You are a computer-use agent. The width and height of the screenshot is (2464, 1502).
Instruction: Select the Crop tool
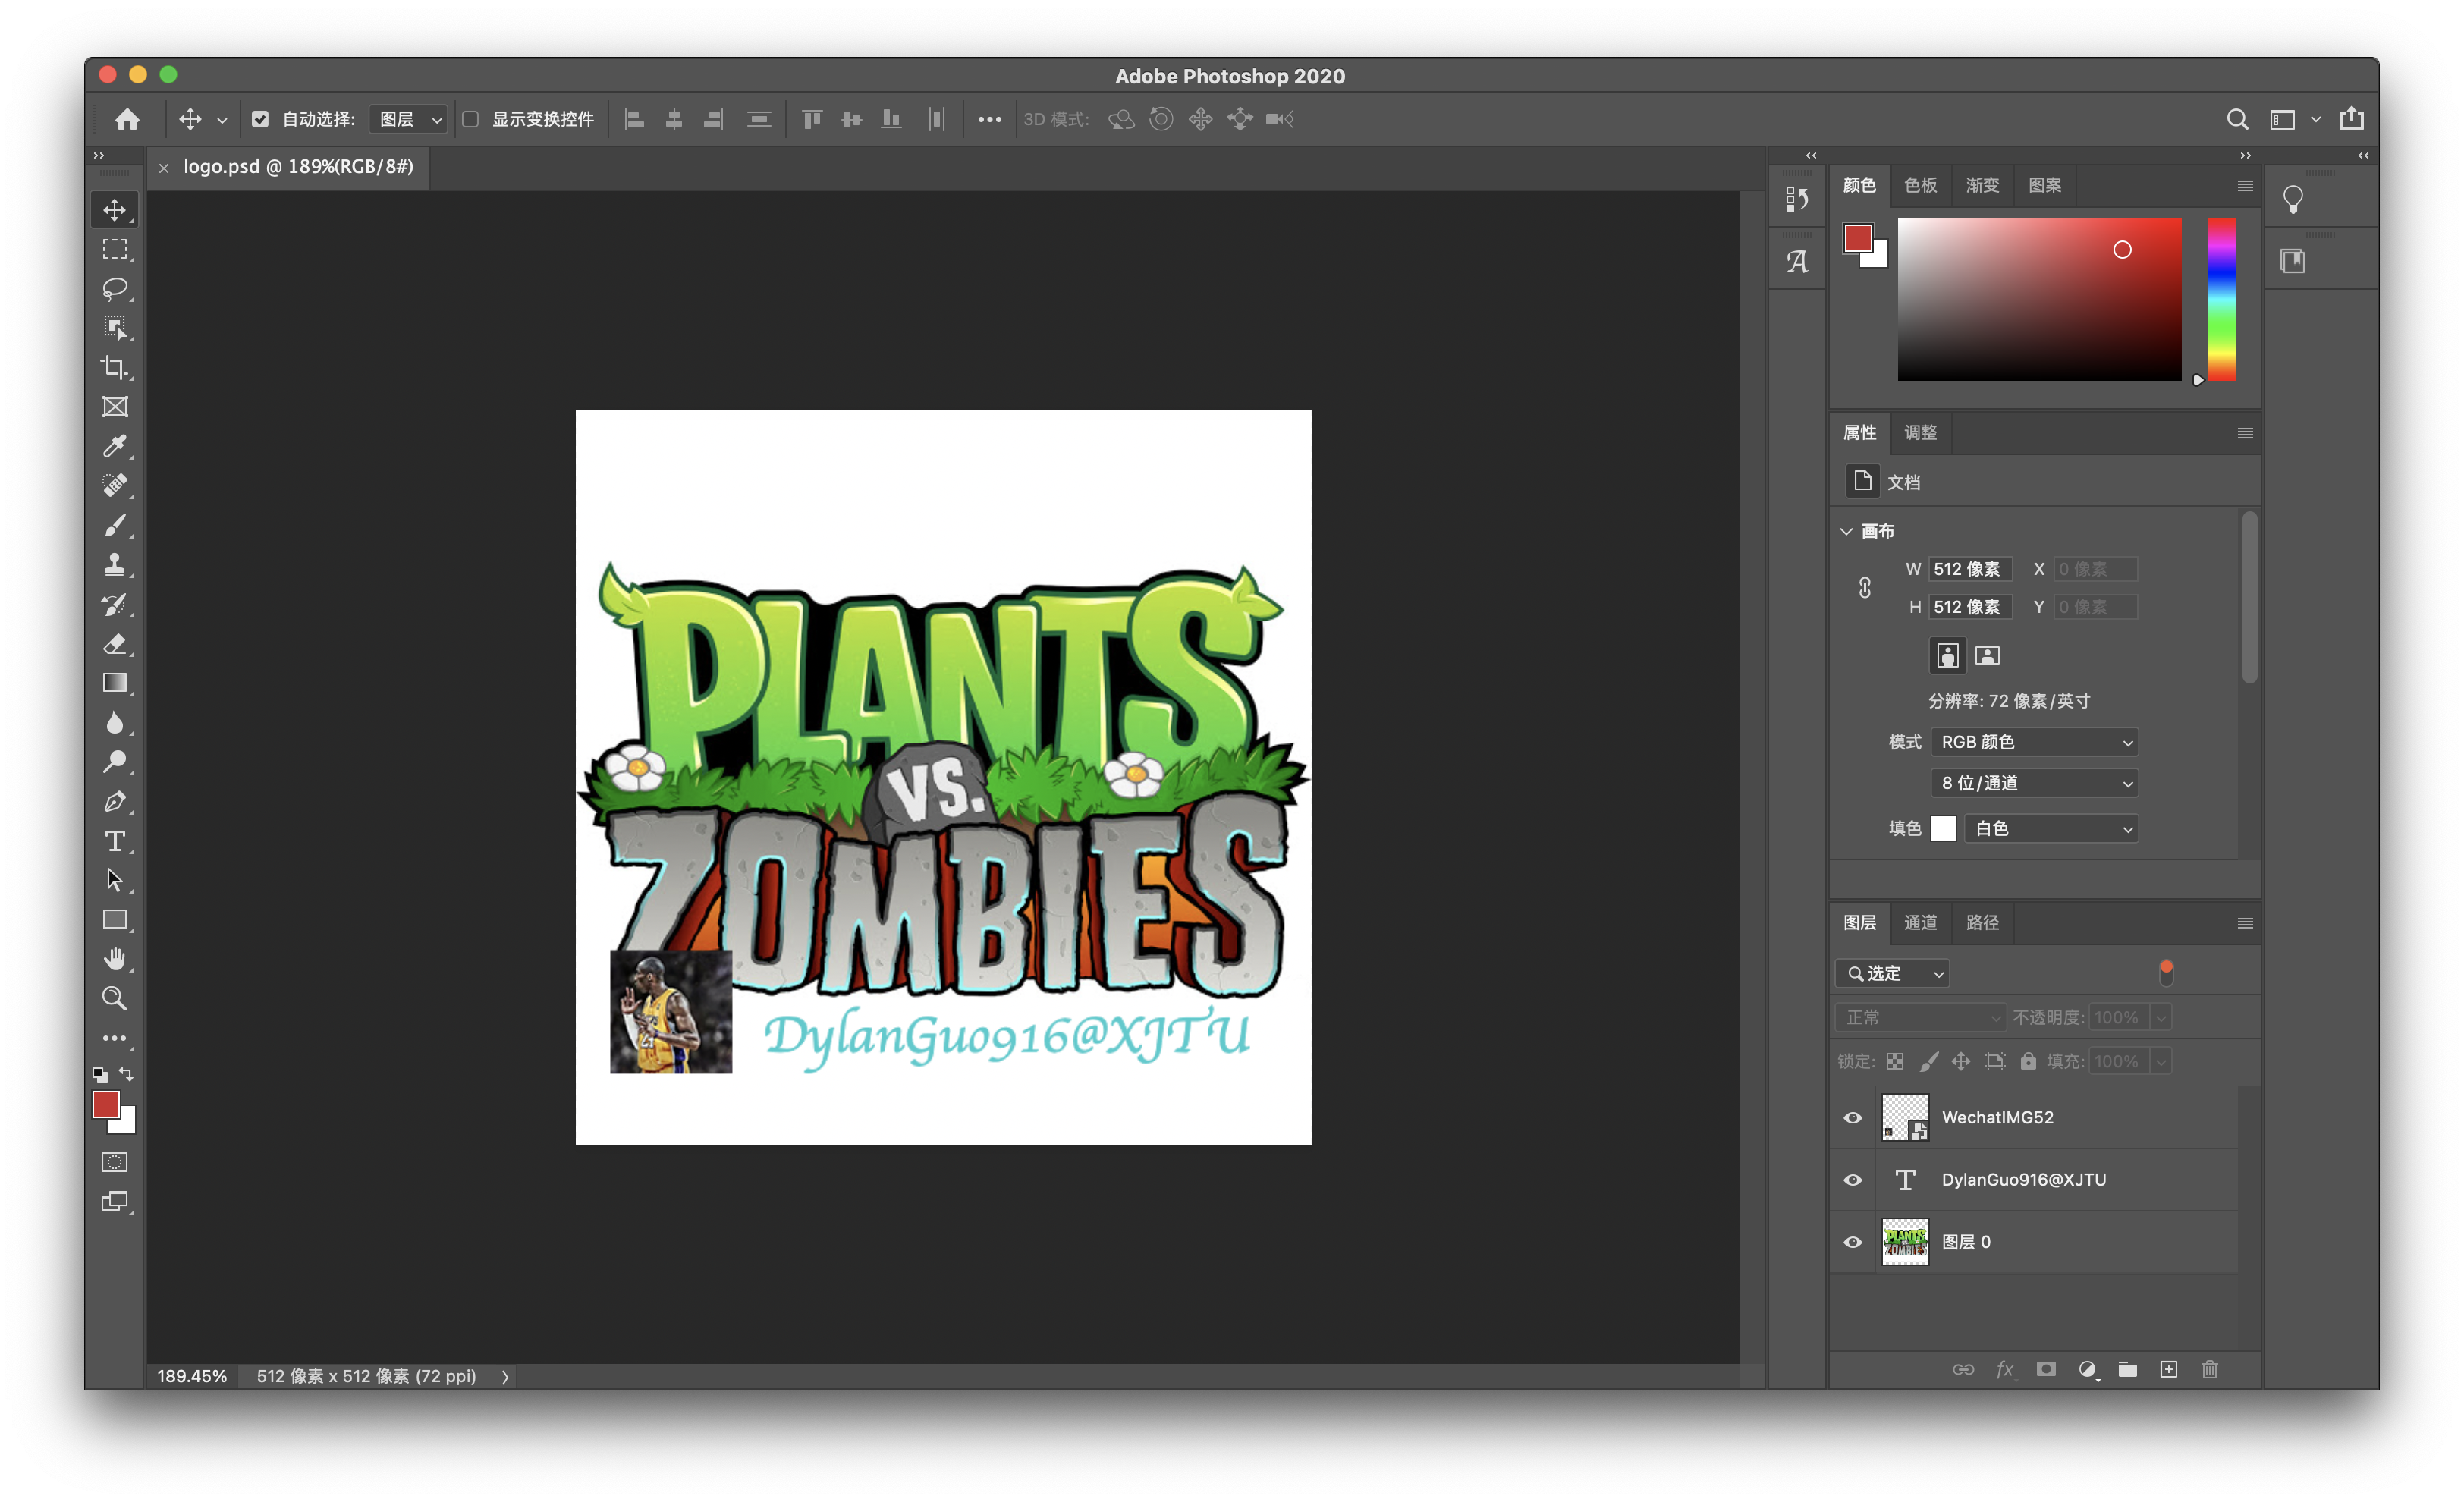[115, 367]
